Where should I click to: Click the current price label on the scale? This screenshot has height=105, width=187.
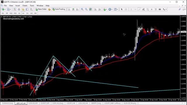pyautogui.click(x=183, y=32)
